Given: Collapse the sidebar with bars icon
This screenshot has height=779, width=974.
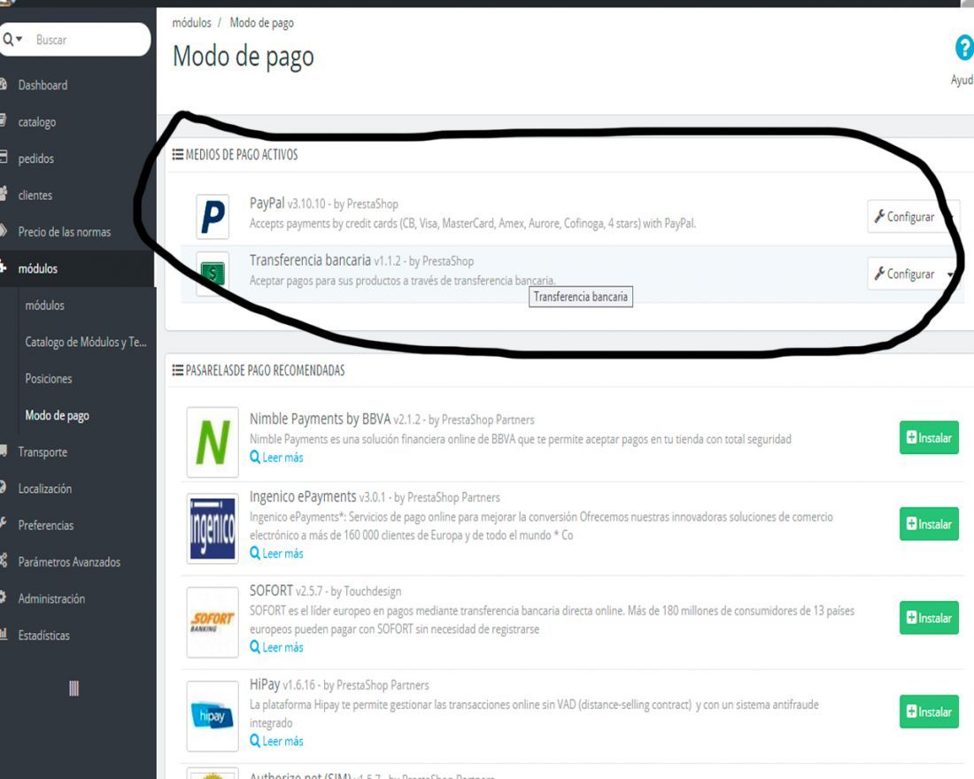Looking at the screenshot, I should 73,689.
